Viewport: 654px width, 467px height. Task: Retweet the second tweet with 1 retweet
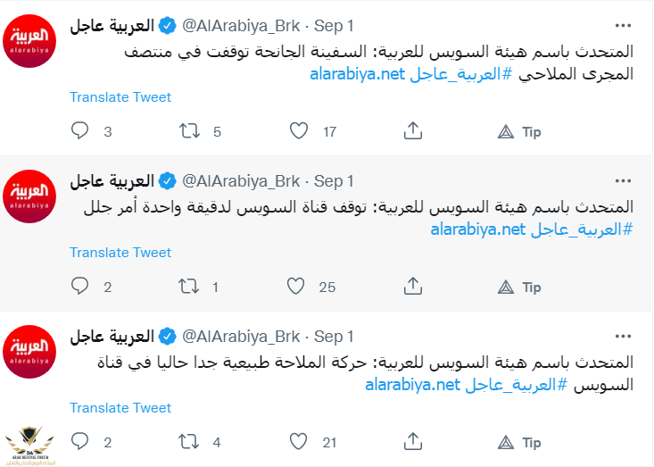[188, 287]
